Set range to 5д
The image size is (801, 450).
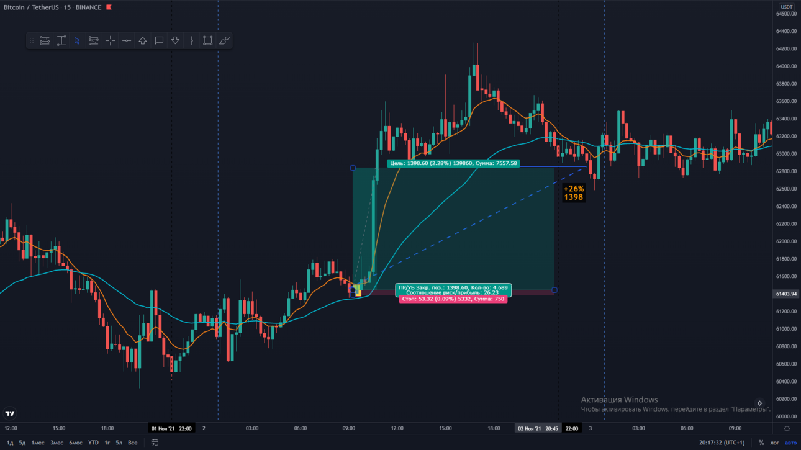point(22,443)
